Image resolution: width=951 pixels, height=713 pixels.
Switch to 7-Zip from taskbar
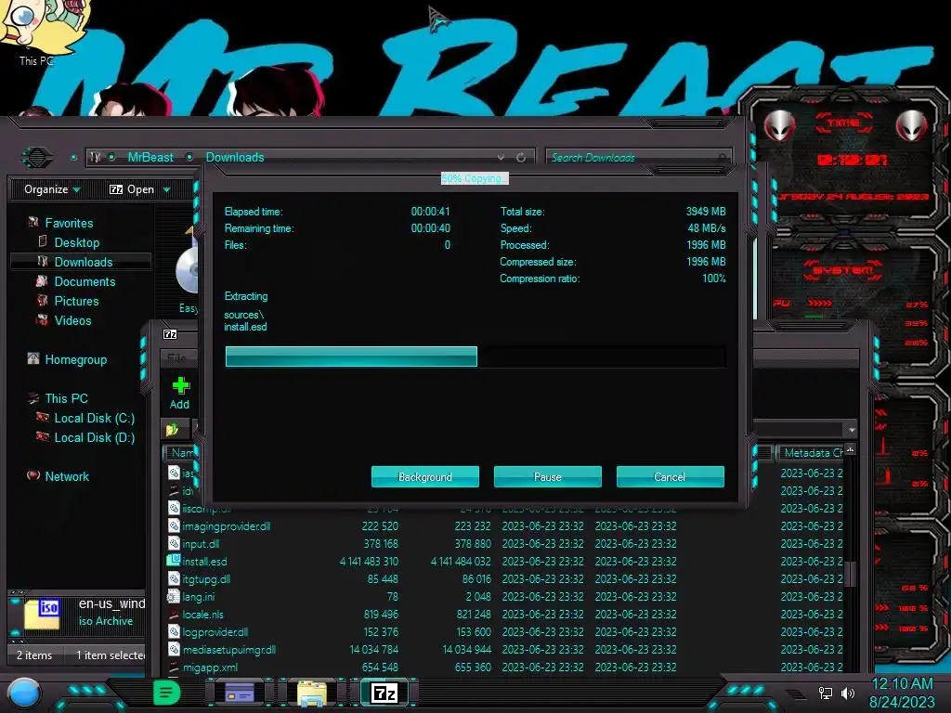(384, 693)
